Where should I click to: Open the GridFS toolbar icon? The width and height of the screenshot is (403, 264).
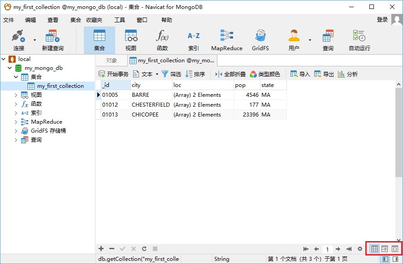260,40
